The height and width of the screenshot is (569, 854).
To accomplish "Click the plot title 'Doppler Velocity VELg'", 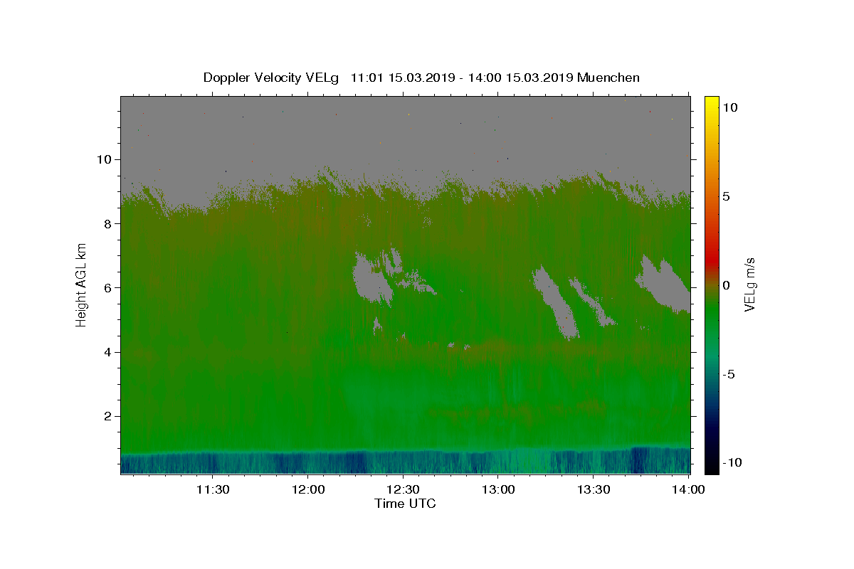I will [x=271, y=78].
